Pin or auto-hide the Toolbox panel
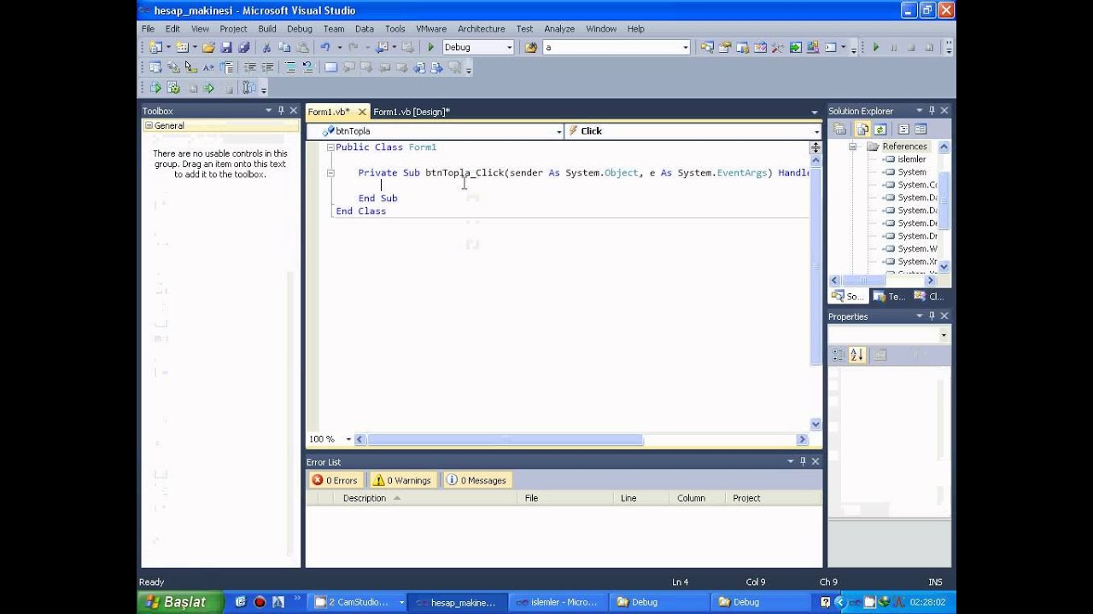Viewport: 1093px width, 614px height. [281, 111]
